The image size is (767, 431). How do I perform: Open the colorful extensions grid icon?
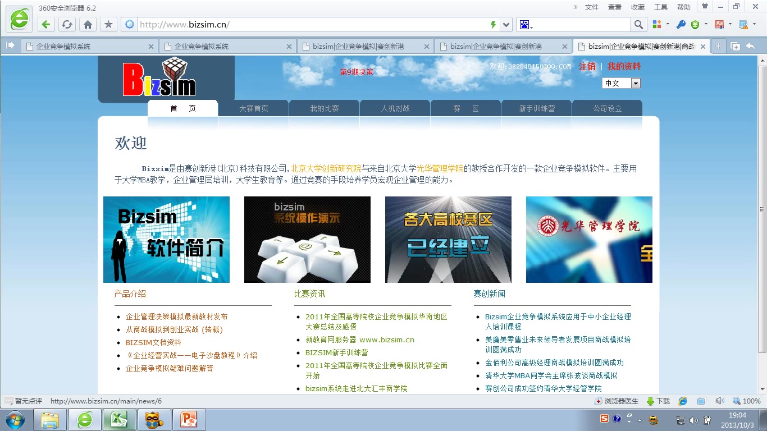656,24
